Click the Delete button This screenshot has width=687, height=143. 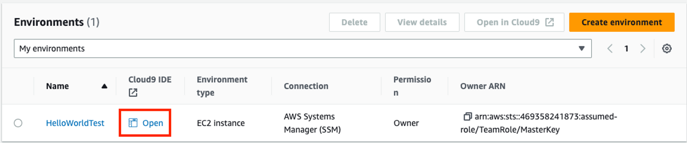point(354,22)
